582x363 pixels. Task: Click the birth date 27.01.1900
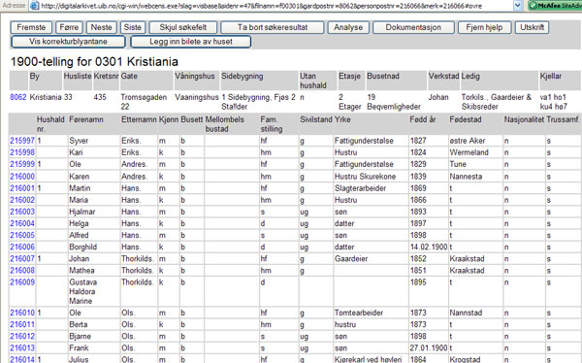(429, 348)
